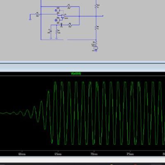Click the V(n004) trace label
The height and width of the screenshot is (165, 165).
click(76, 74)
